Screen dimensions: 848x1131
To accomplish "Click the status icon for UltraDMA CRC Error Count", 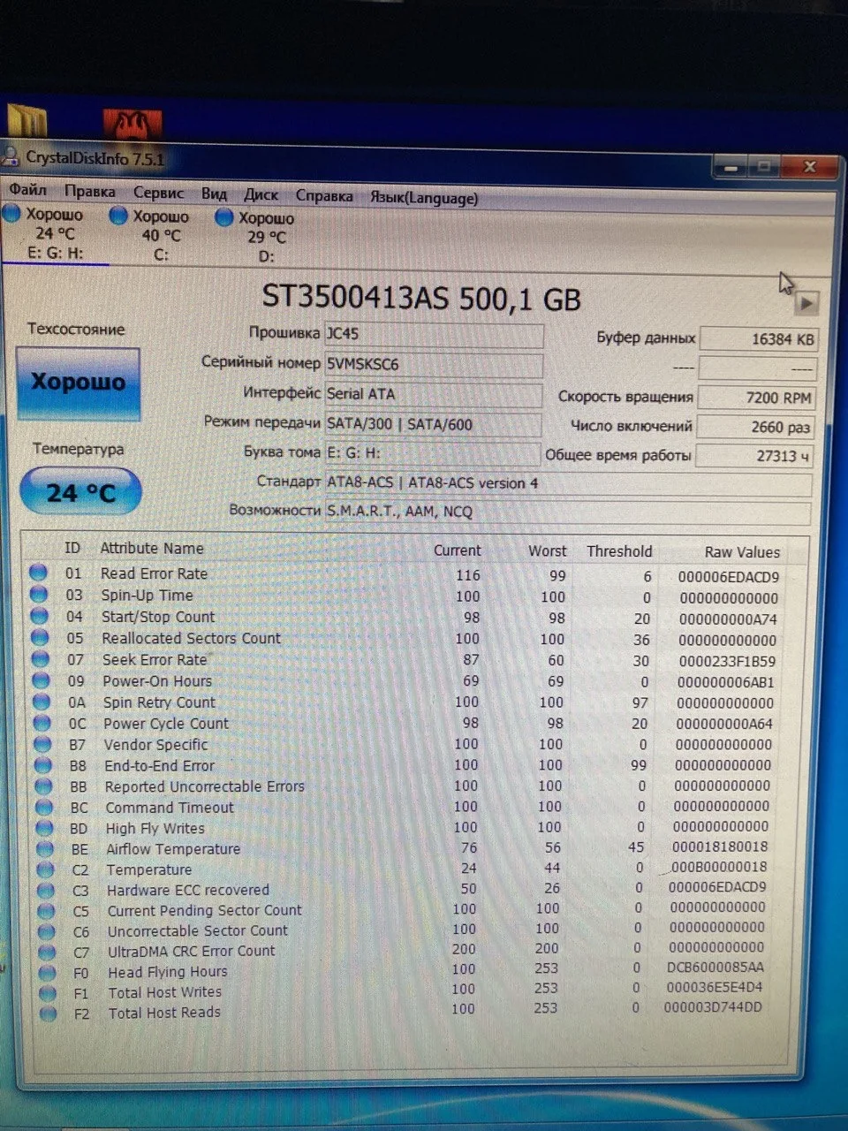I will pyautogui.click(x=48, y=952).
